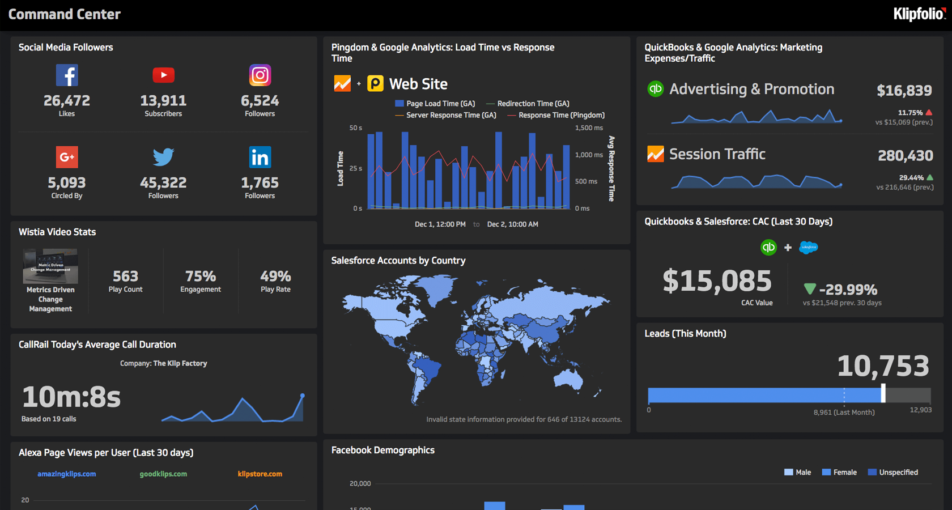Toggle Response Time (Pingdom) legend entry
This screenshot has width=952, height=510.
556,115
